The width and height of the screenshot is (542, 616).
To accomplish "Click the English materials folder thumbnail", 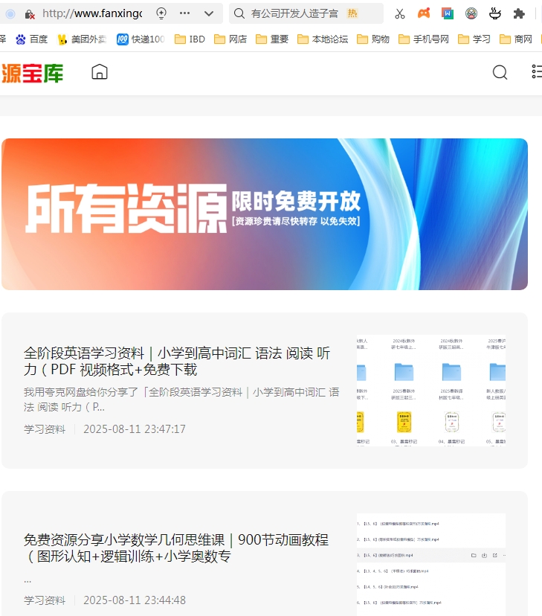I will tap(430, 391).
